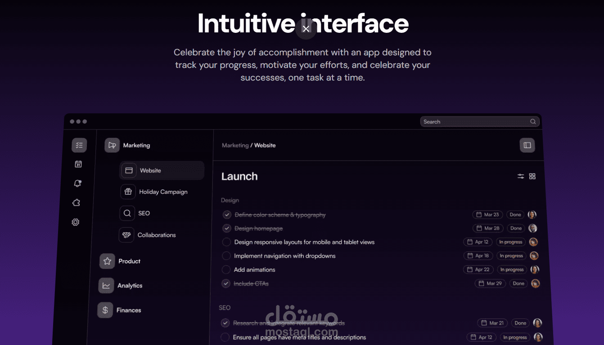Click the Mar 23 date chip
Image resolution: width=604 pixels, height=345 pixels.
point(488,215)
